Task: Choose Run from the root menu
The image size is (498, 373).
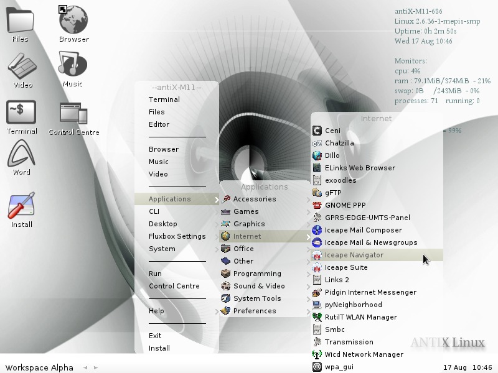Action: pyautogui.click(x=177, y=274)
